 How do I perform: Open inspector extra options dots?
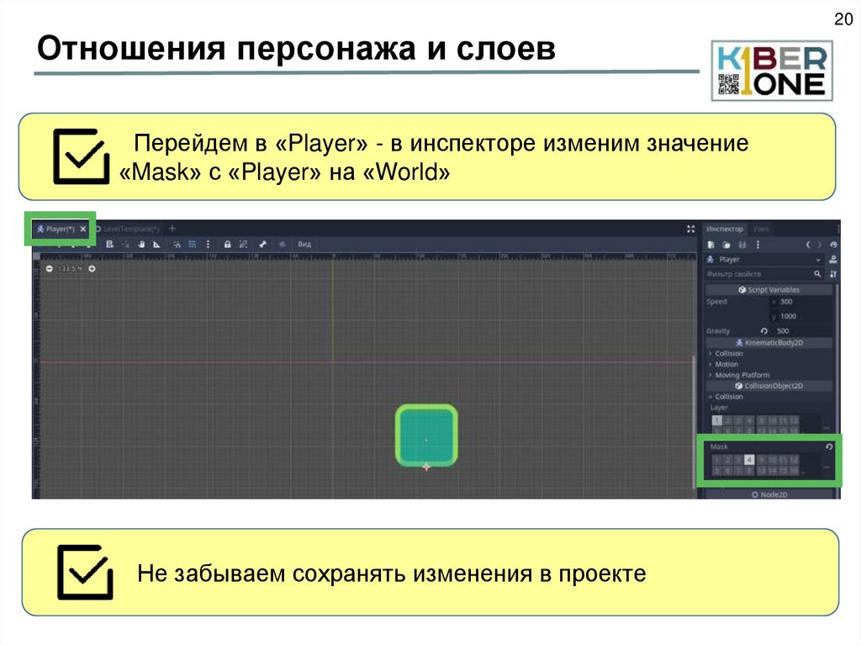[758, 245]
